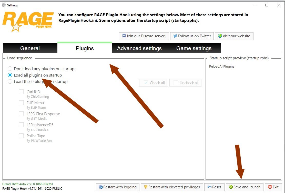Open the Advanced settings tab

pyautogui.click(x=139, y=48)
